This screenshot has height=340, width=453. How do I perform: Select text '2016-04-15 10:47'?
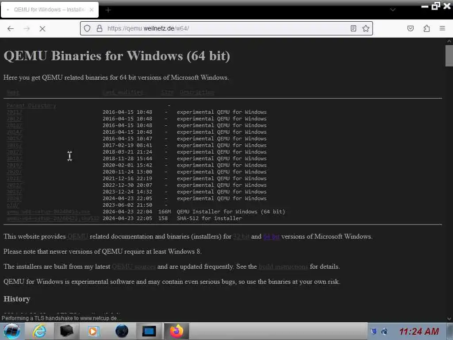click(127, 139)
